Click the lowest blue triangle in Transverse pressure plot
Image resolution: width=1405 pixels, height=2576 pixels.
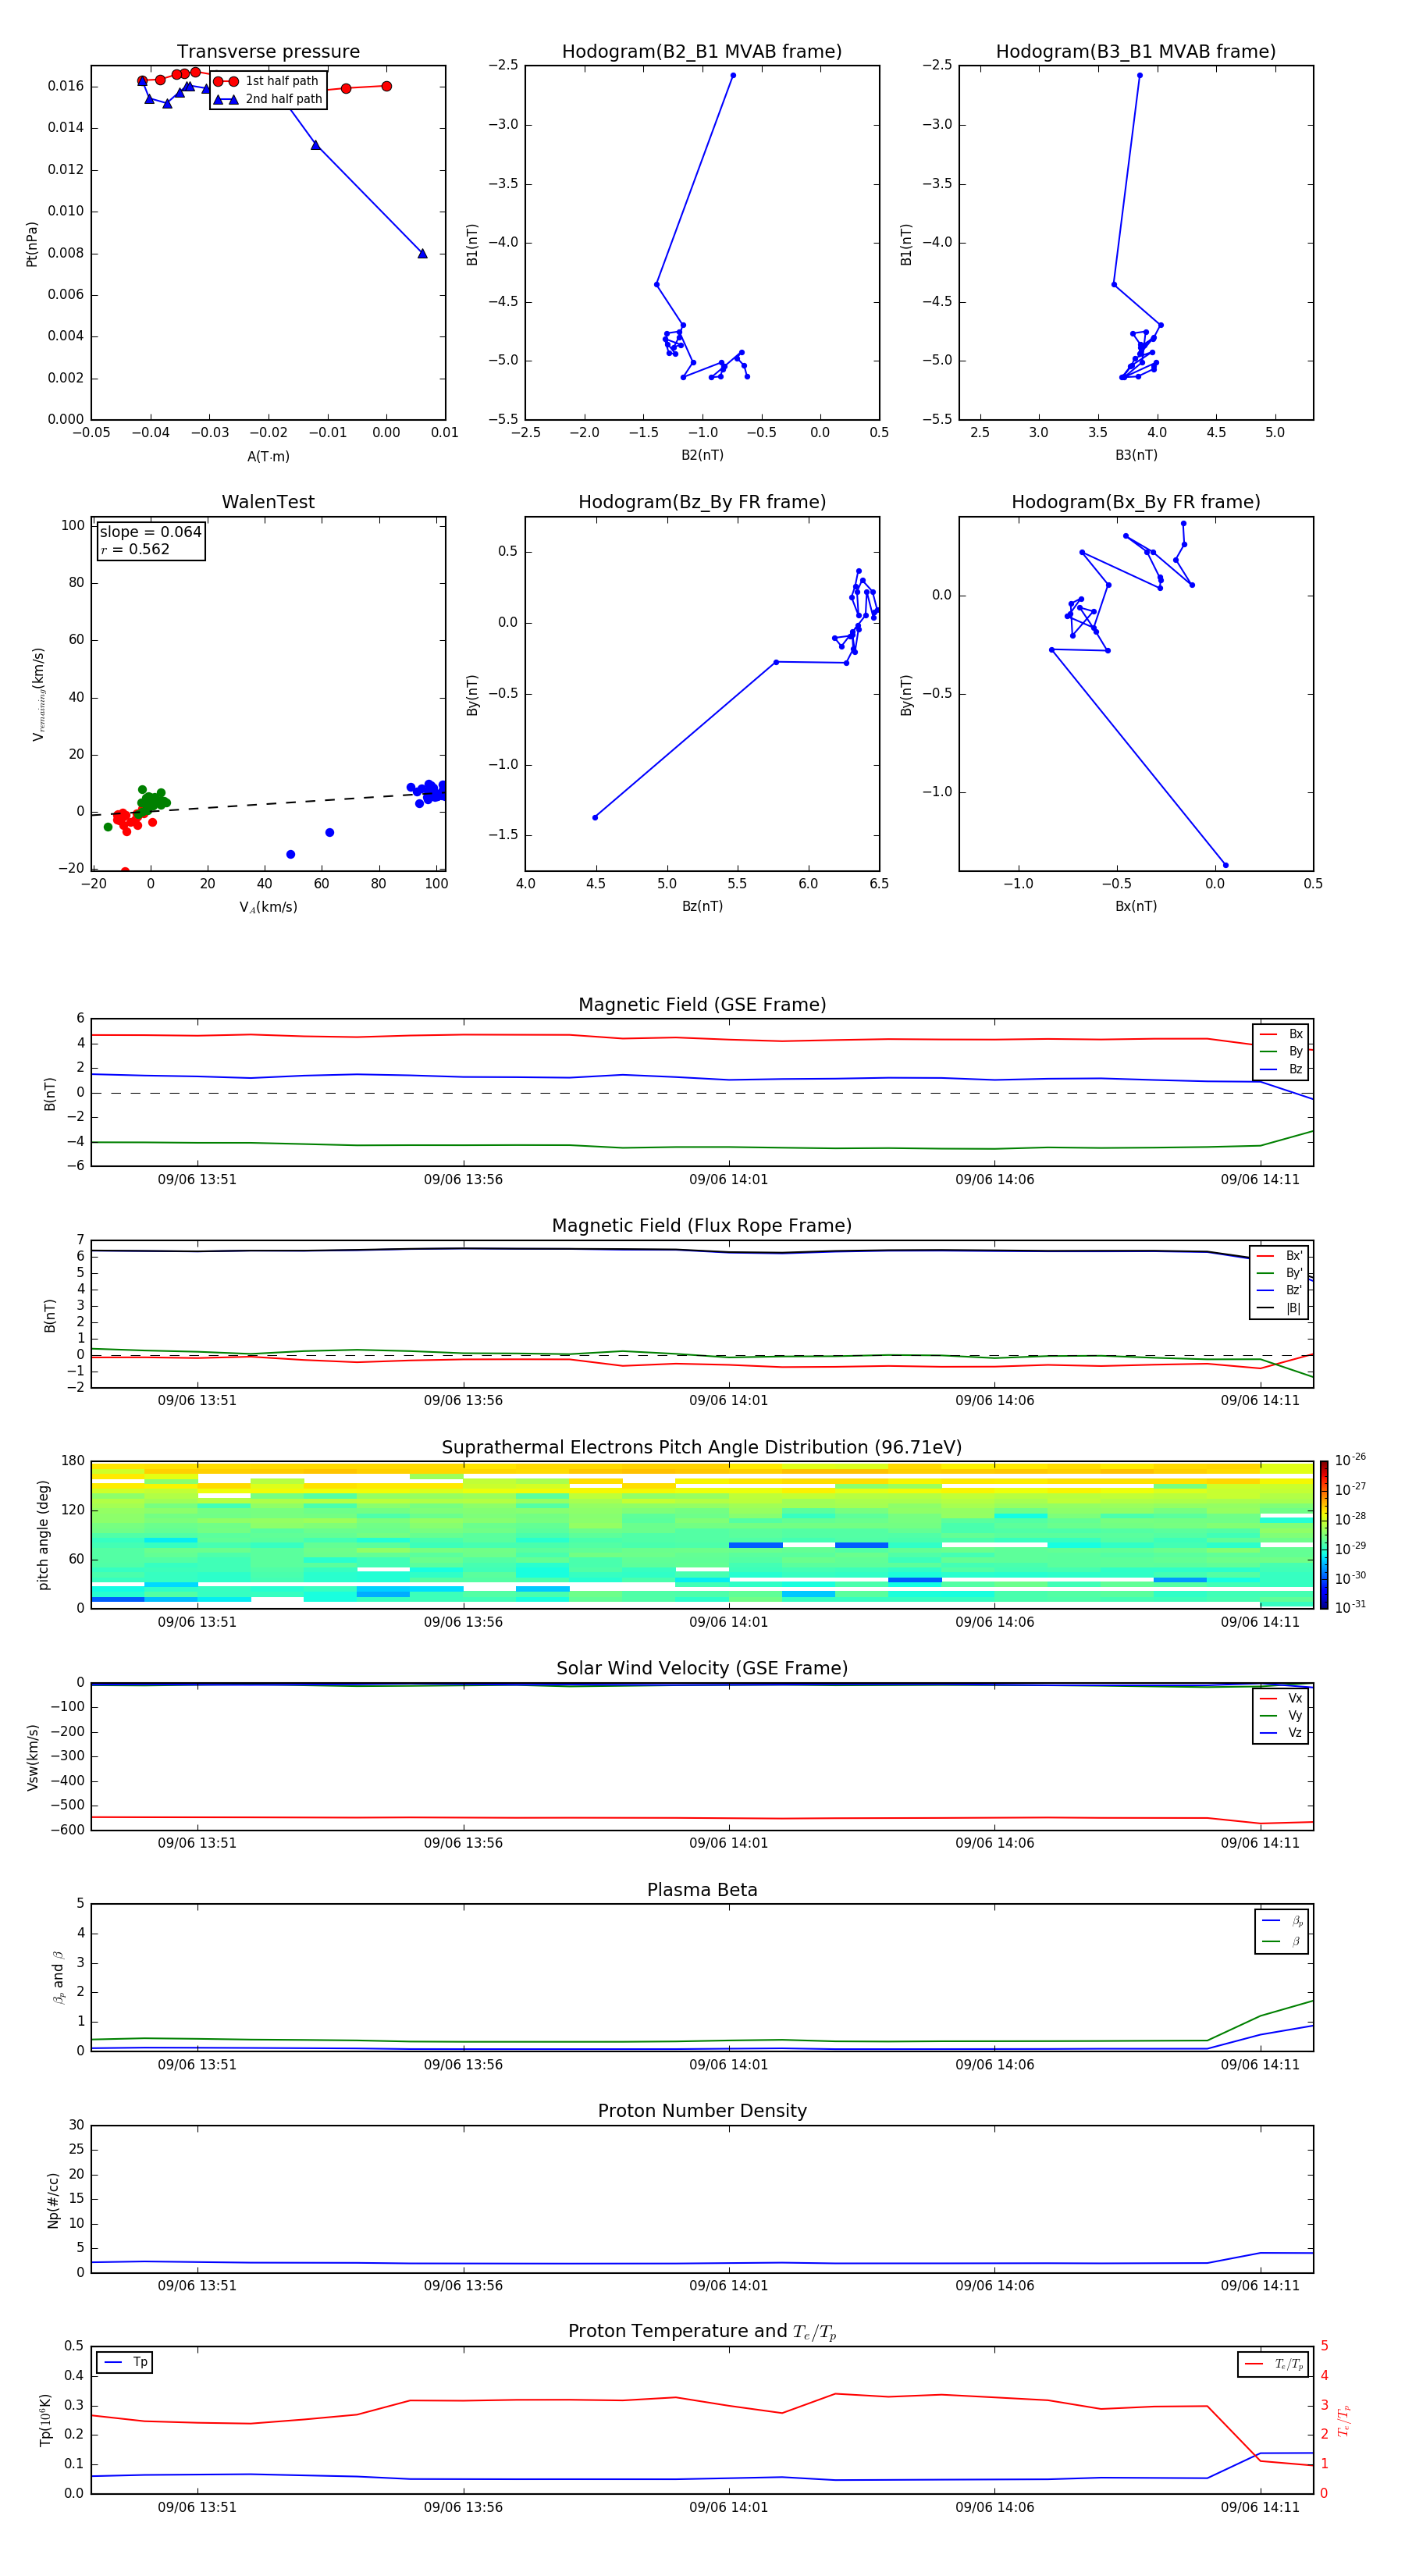click(x=422, y=253)
